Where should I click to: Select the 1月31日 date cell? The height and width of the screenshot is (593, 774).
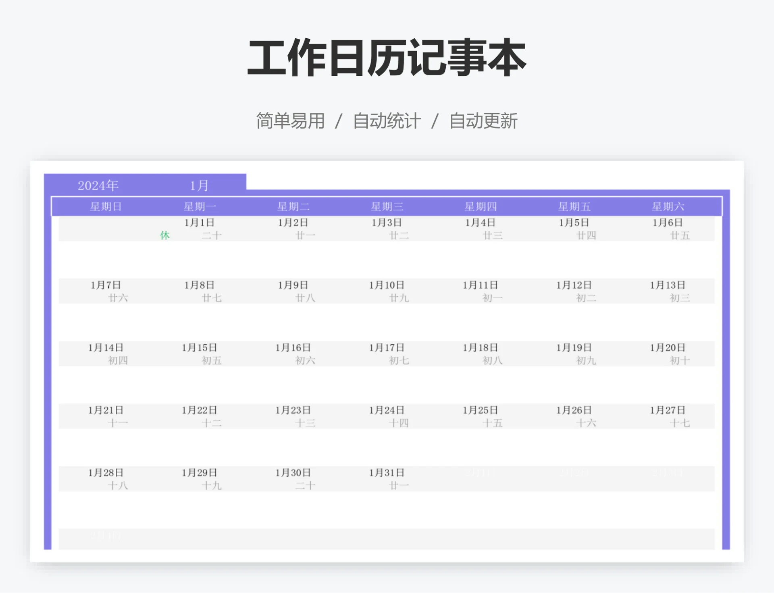[x=387, y=472]
